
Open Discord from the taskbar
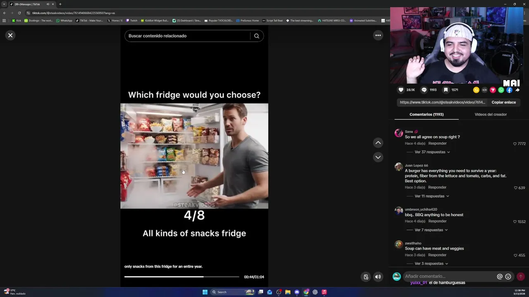(297, 292)
